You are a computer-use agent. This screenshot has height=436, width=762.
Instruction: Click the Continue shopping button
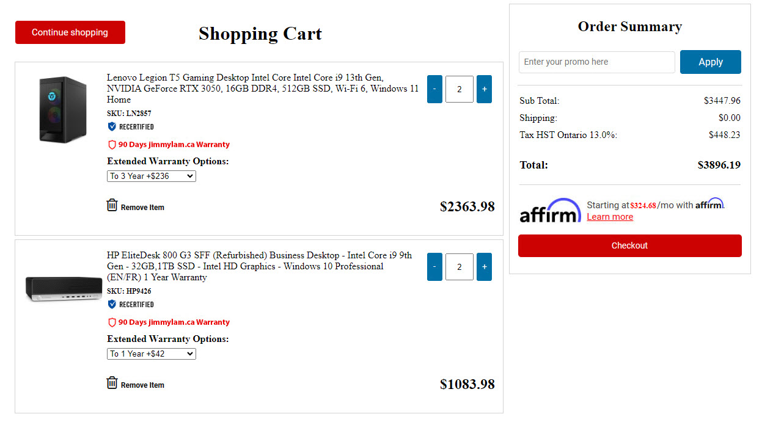coord(70,32)
